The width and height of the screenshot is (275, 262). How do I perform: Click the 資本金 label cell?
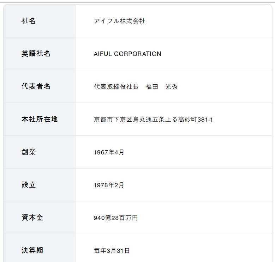coord(40,218)
